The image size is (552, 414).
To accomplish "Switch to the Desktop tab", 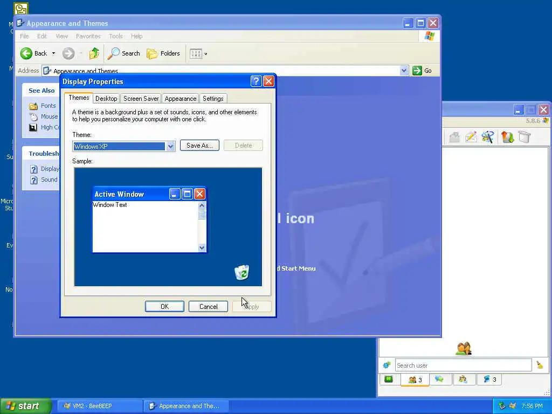I will tap(106, 99).
